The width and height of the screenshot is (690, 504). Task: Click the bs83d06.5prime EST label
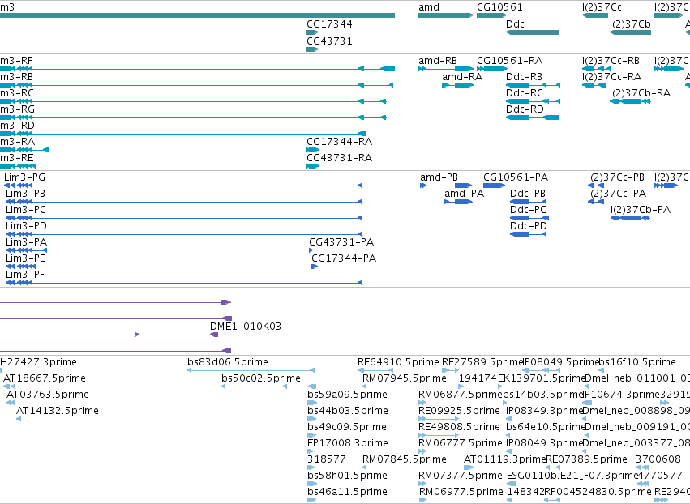(x=228, y=362)
